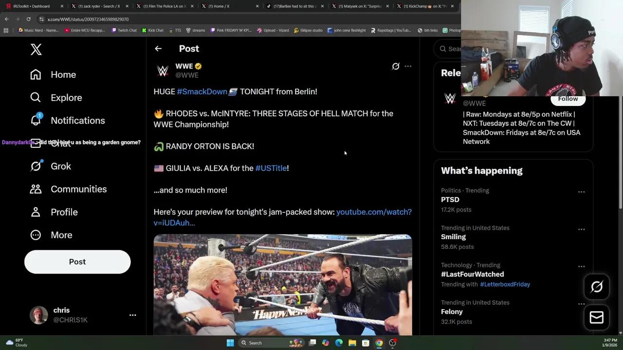623x350 pixels.
Task: Open options for the PTSD trend
Action: (581, 192)
